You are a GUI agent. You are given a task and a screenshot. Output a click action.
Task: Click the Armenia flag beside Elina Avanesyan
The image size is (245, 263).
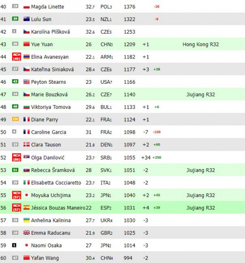point(26,57)
